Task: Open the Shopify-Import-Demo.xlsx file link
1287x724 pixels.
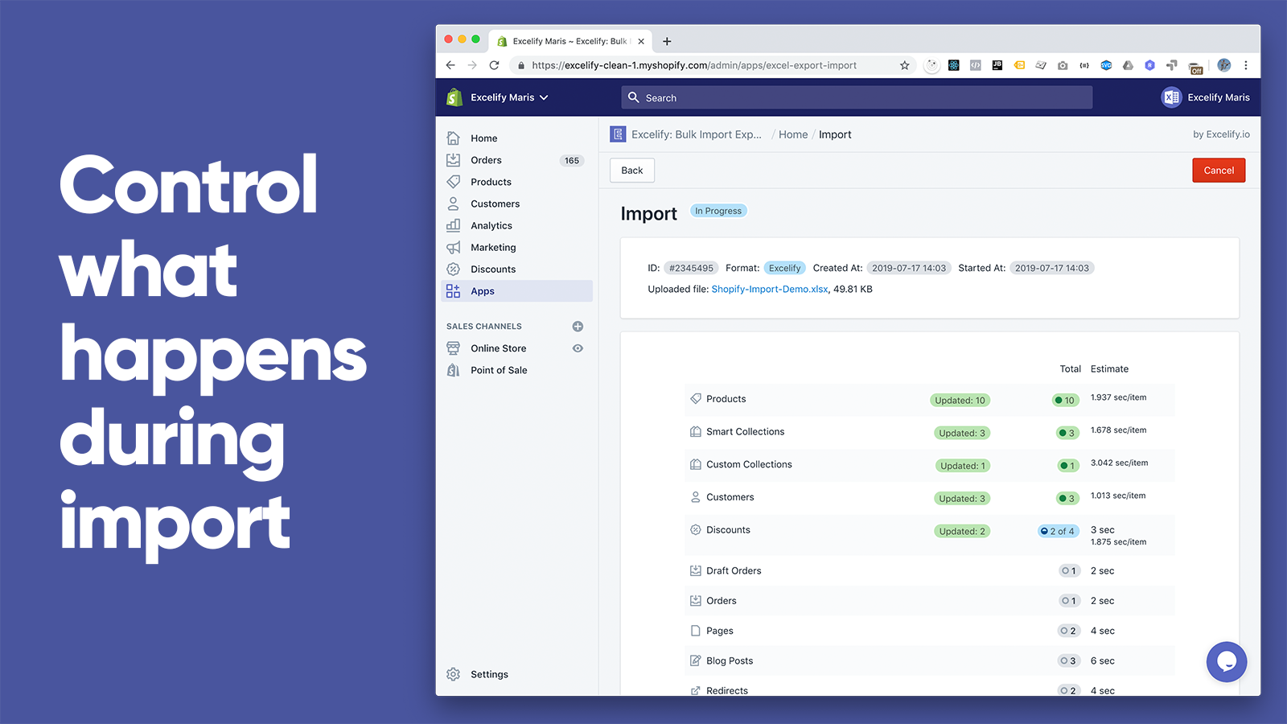Action: (770, 289)
